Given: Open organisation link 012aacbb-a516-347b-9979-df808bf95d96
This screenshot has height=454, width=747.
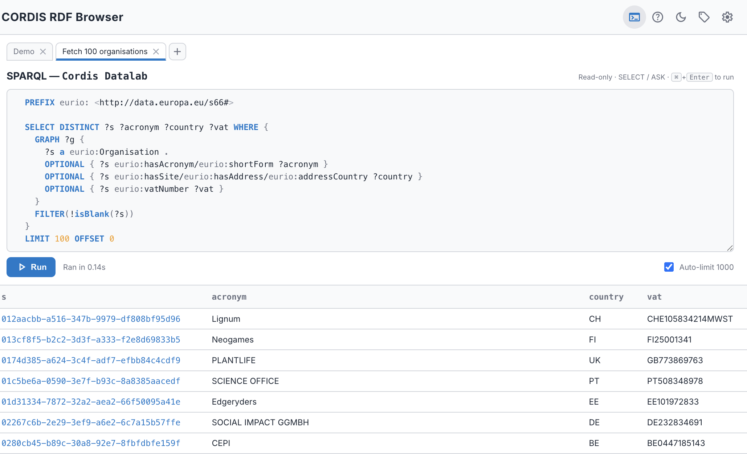Looking at the screenshot, I should coord(91,319).
